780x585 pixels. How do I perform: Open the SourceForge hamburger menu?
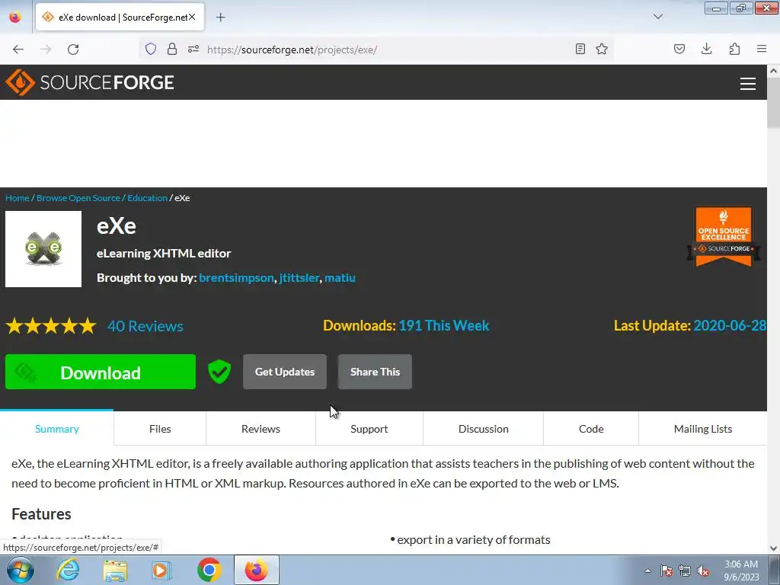click(x=748, y=84)
